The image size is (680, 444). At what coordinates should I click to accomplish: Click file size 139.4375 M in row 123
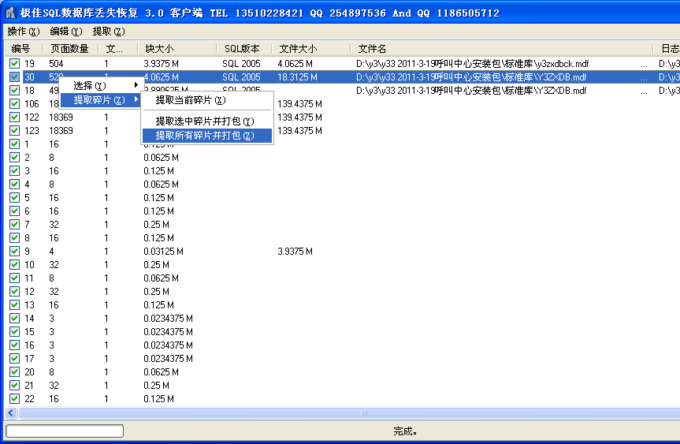point(299,131)
